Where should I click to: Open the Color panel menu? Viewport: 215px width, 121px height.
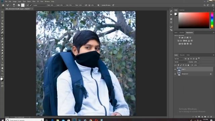(213, 10)
